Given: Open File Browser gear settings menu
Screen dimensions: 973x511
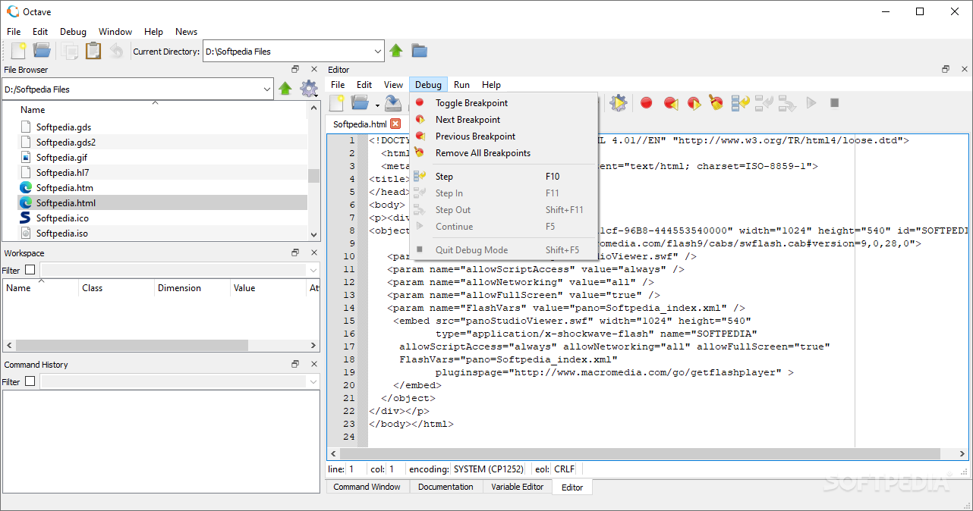Looking at the screenshot, I should pos(308,89).
